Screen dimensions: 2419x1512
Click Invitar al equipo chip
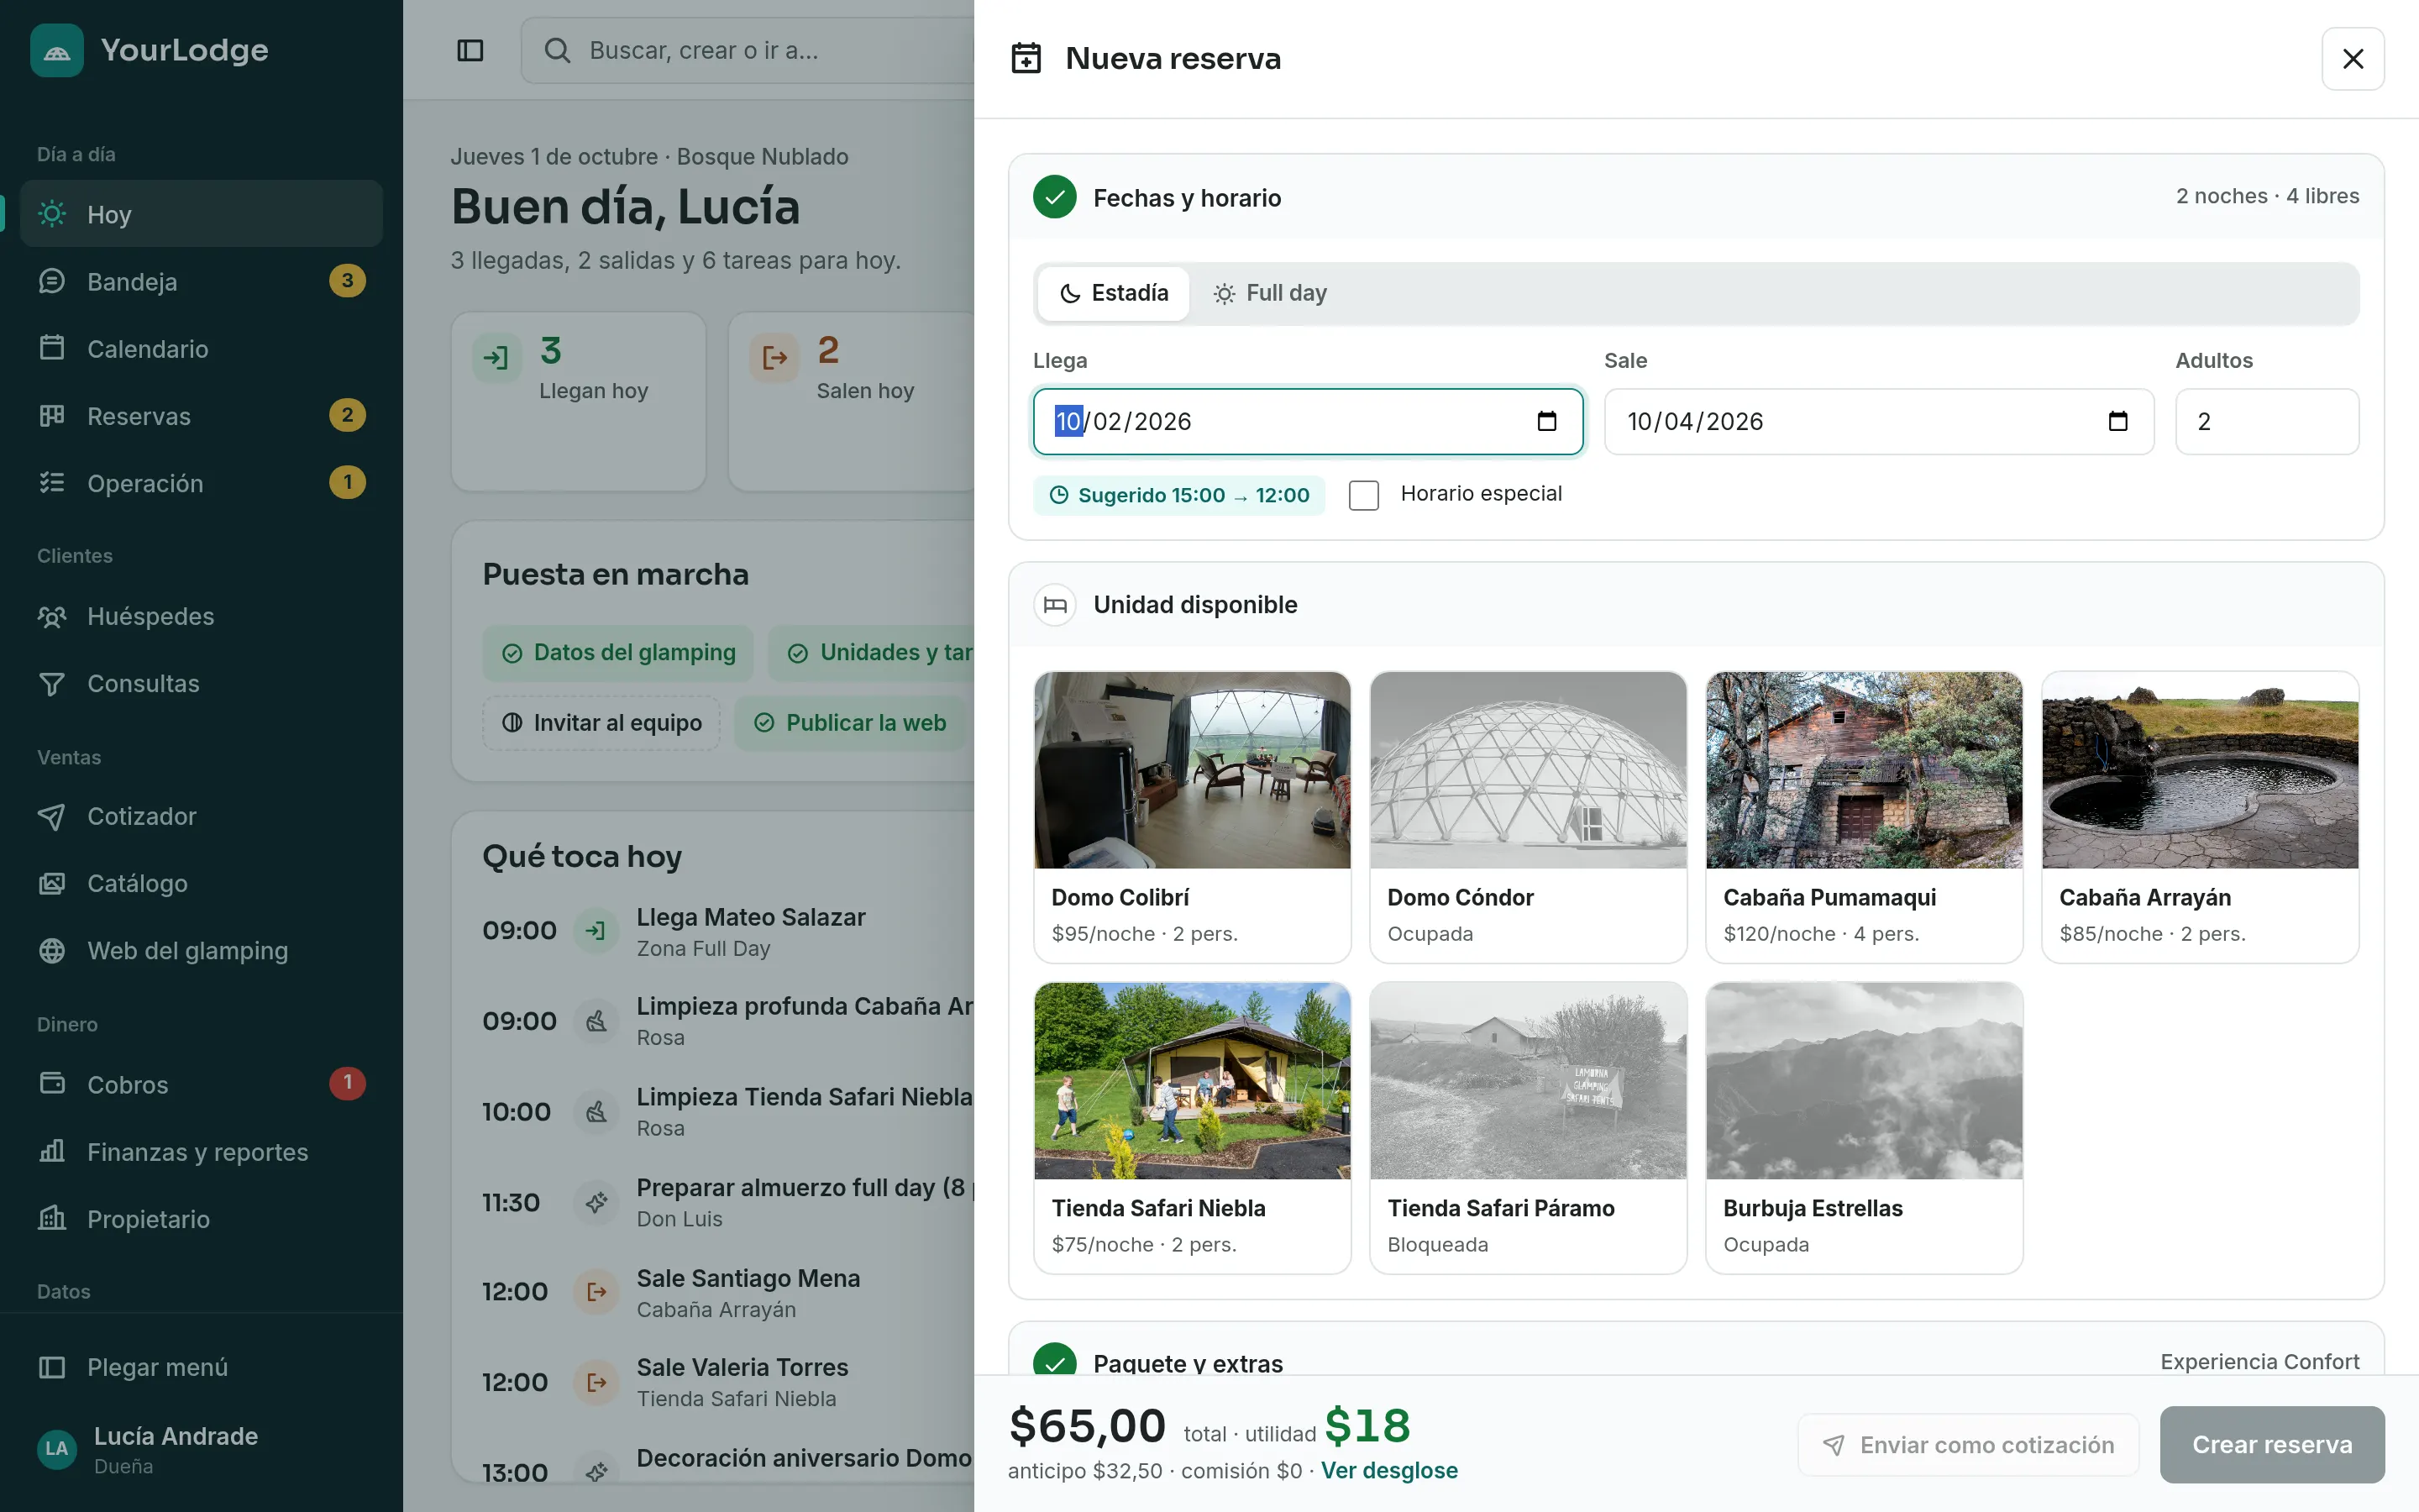click(x=601, y=722)
